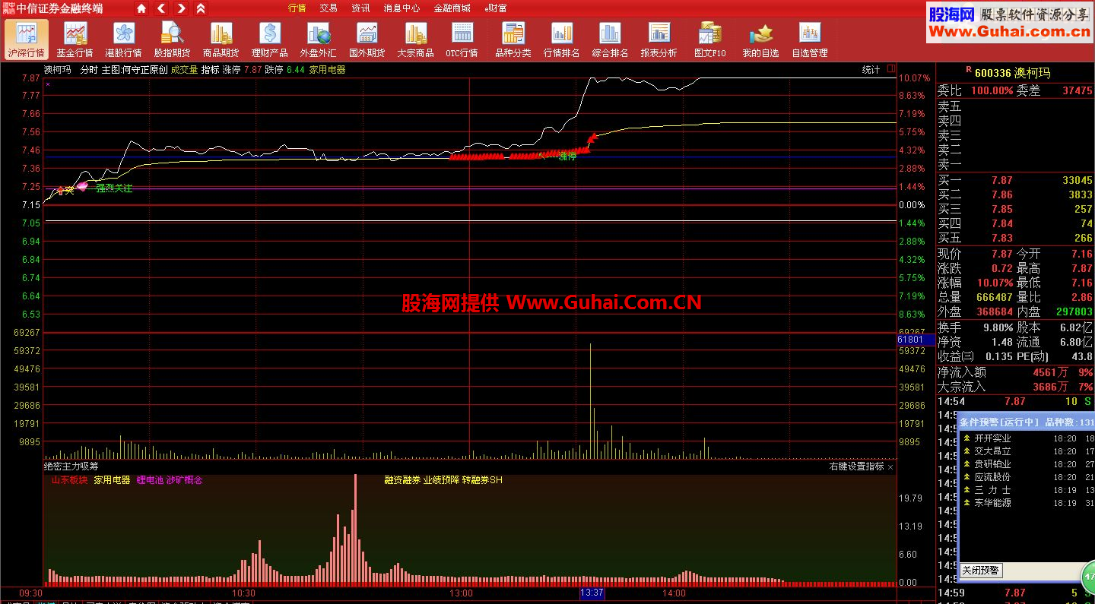
Task: Open the 行情排名 quote ranking
Action: 561,40
